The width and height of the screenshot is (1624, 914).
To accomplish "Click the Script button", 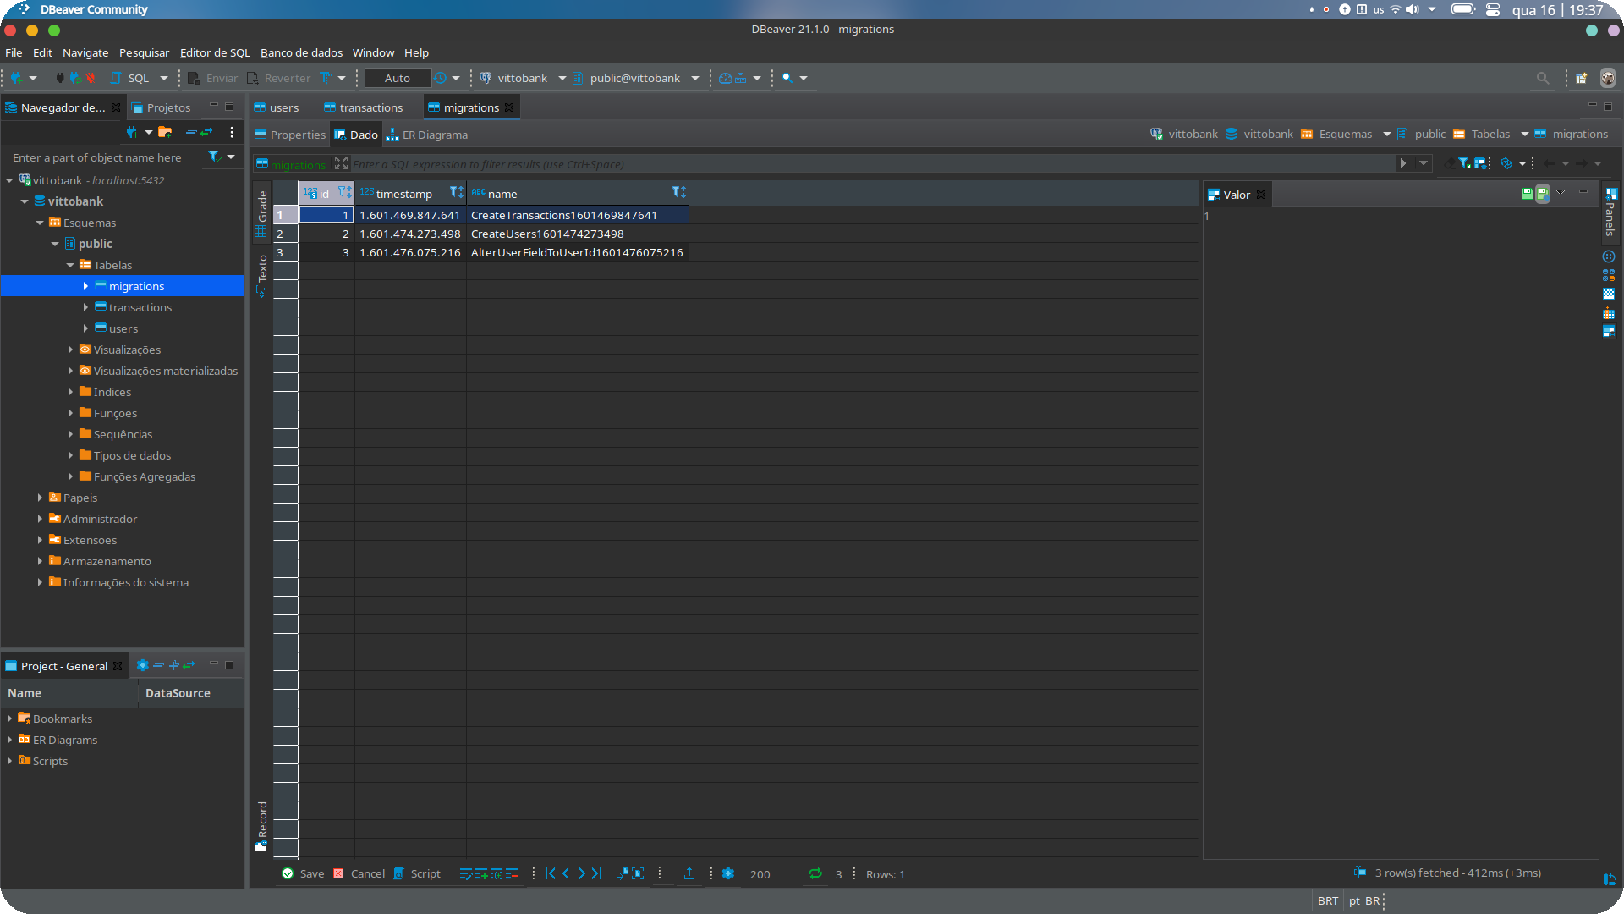I will coord(417,874).
